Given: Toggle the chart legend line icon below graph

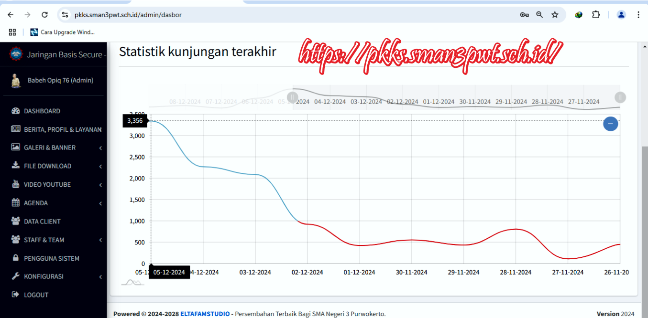Looking at the screenshot, I should 132,283.
